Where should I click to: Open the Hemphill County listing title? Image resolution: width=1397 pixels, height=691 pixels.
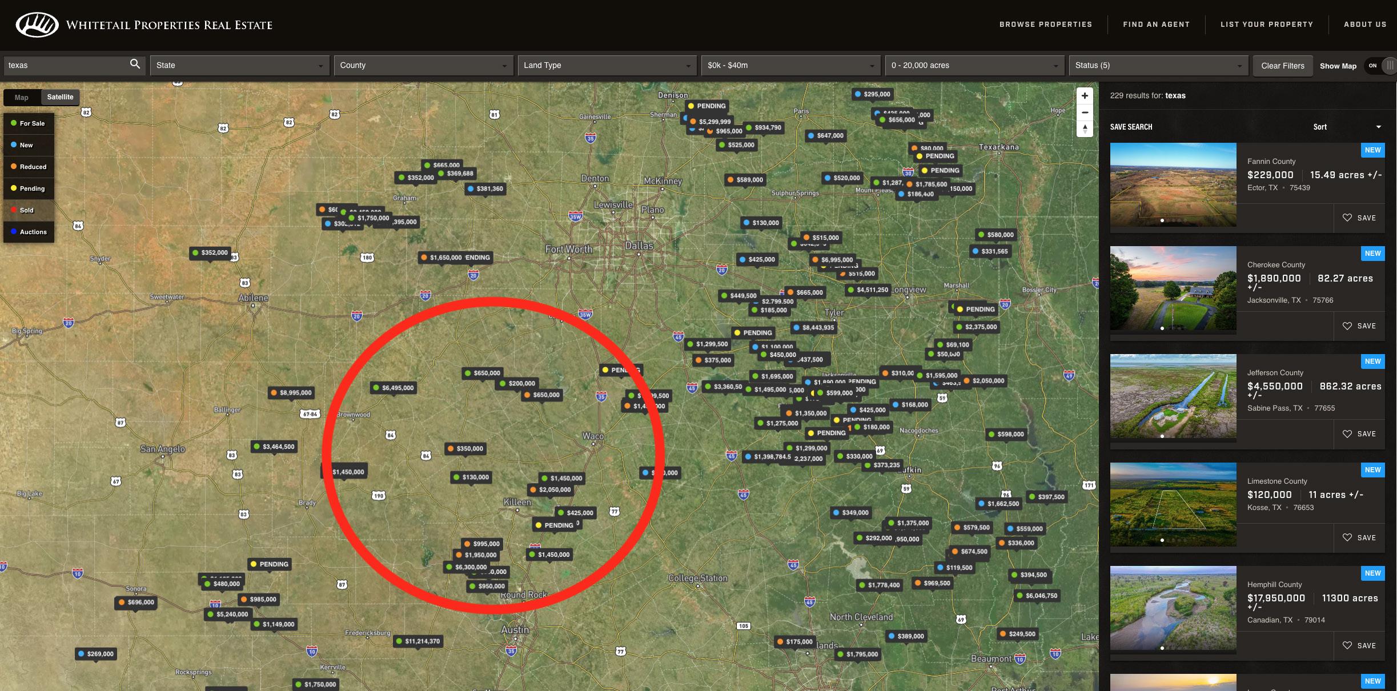(x=1275, y=584)
